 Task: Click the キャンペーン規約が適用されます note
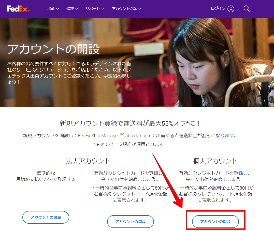pyautogui.click(x=130, y=144)
